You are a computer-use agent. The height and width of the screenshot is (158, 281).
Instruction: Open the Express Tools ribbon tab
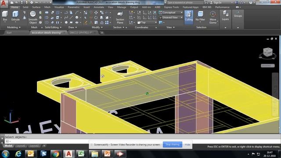click(171, 7)
